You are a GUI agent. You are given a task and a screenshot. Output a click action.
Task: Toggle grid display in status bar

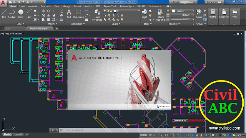coord(150,135)
